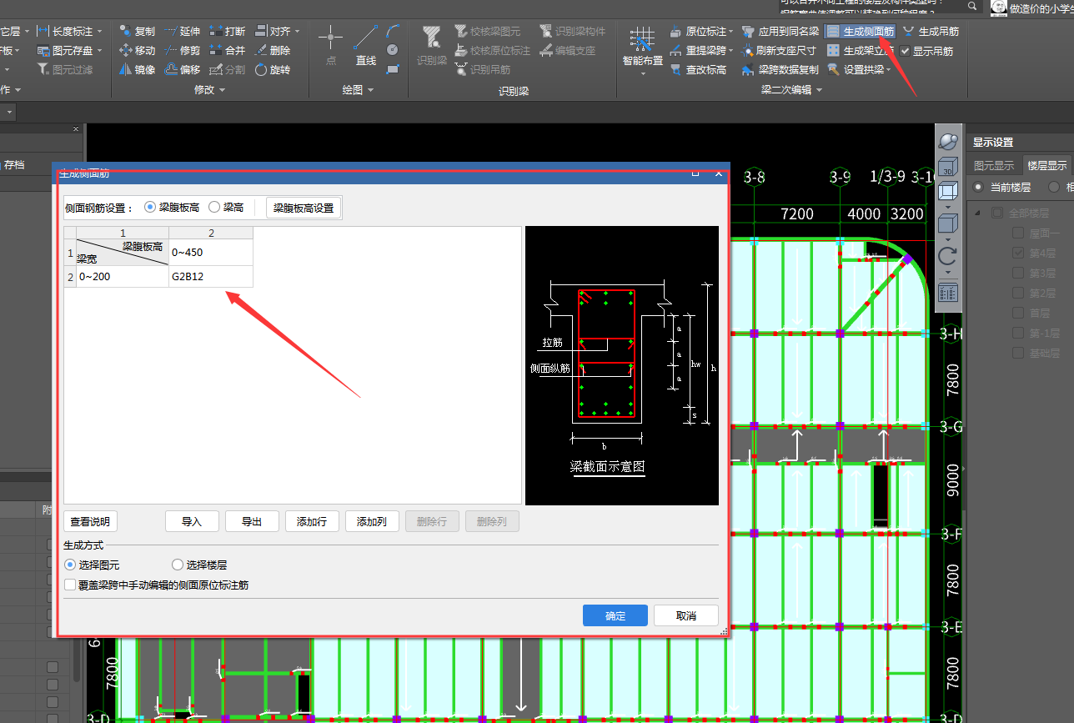This screenshot has height=723, width=1074.
Task: Open the display checklist icon in view bar
Action: point(948,293)
